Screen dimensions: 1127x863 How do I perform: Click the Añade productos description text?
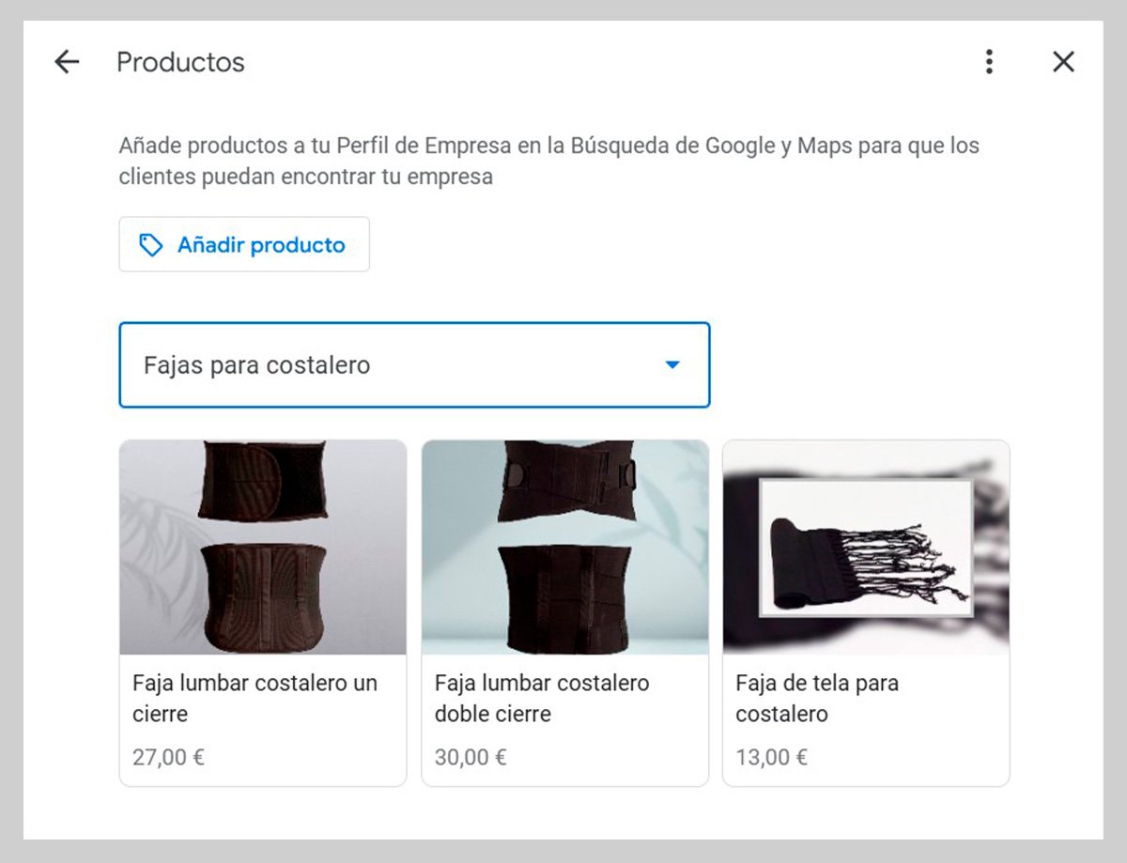point(549,161)
